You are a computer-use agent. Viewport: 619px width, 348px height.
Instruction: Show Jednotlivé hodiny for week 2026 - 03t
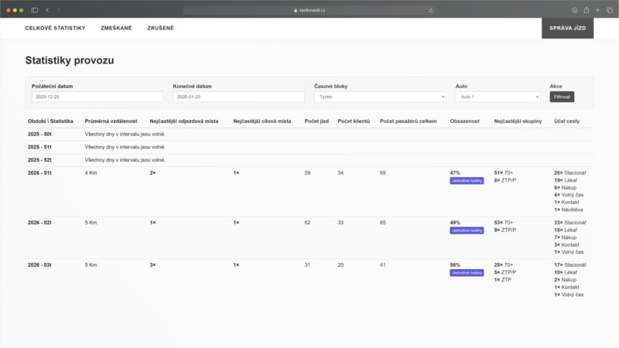tap(467, 272)
